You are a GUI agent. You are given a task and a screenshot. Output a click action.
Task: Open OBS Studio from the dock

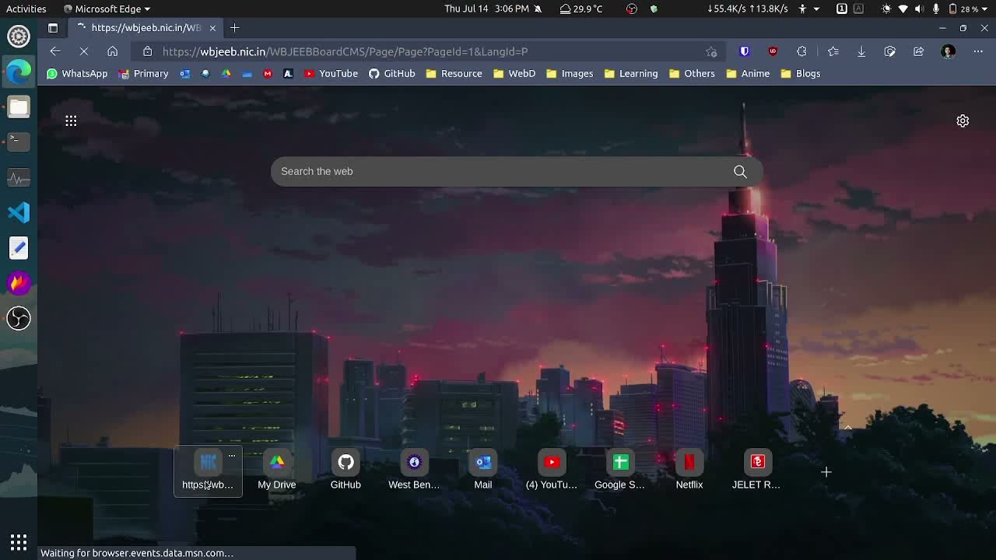pos(19,318)
